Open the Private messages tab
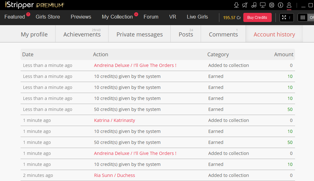 click(139, 35)
